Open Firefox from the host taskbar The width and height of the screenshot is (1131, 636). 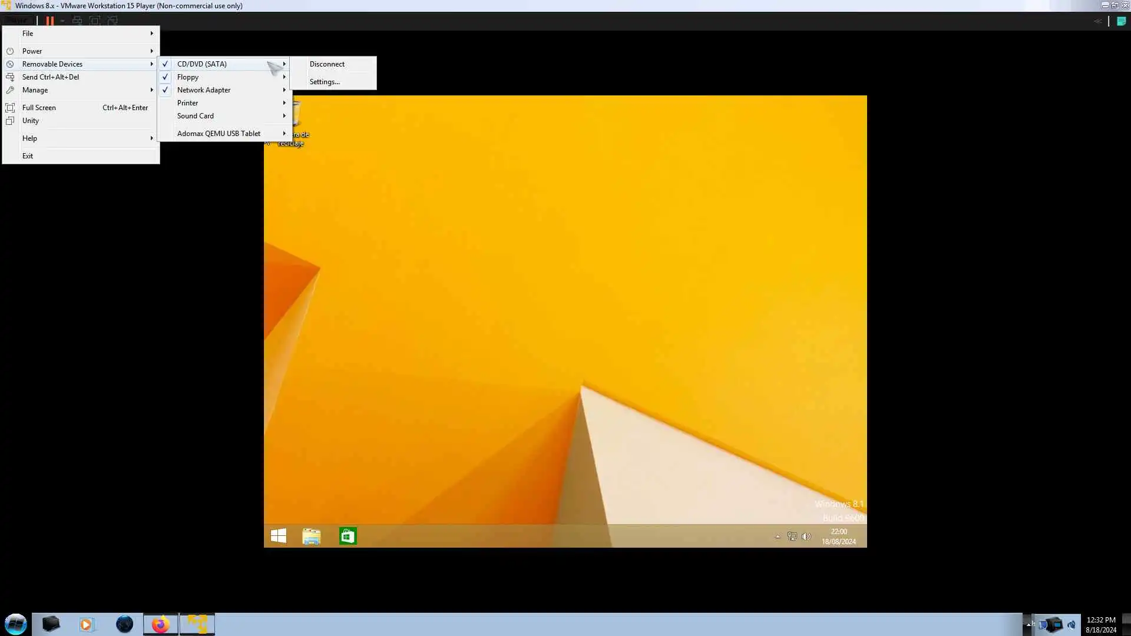tap(160, 624)
